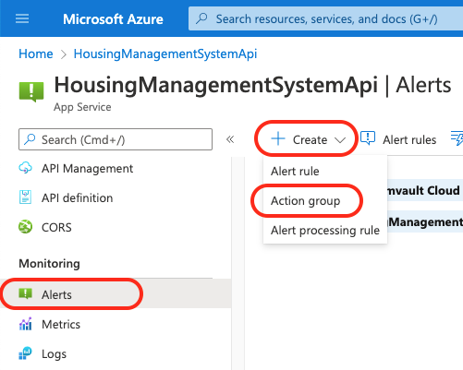Click the magnifier icon in sidebar search
Image resolution: width=463 pixels, height=370 pixels.
tap(30, 139)
